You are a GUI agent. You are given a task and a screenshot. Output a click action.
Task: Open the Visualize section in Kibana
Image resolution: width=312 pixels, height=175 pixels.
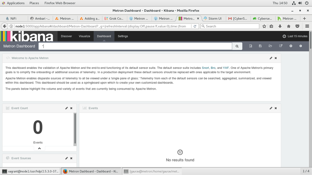(x=84, y=36)
